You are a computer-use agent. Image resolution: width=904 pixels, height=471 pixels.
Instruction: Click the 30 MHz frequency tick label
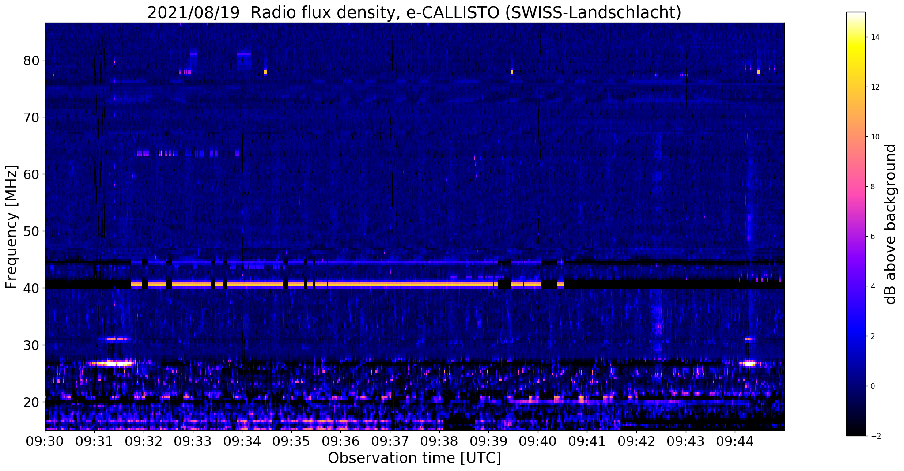[31, 345]
